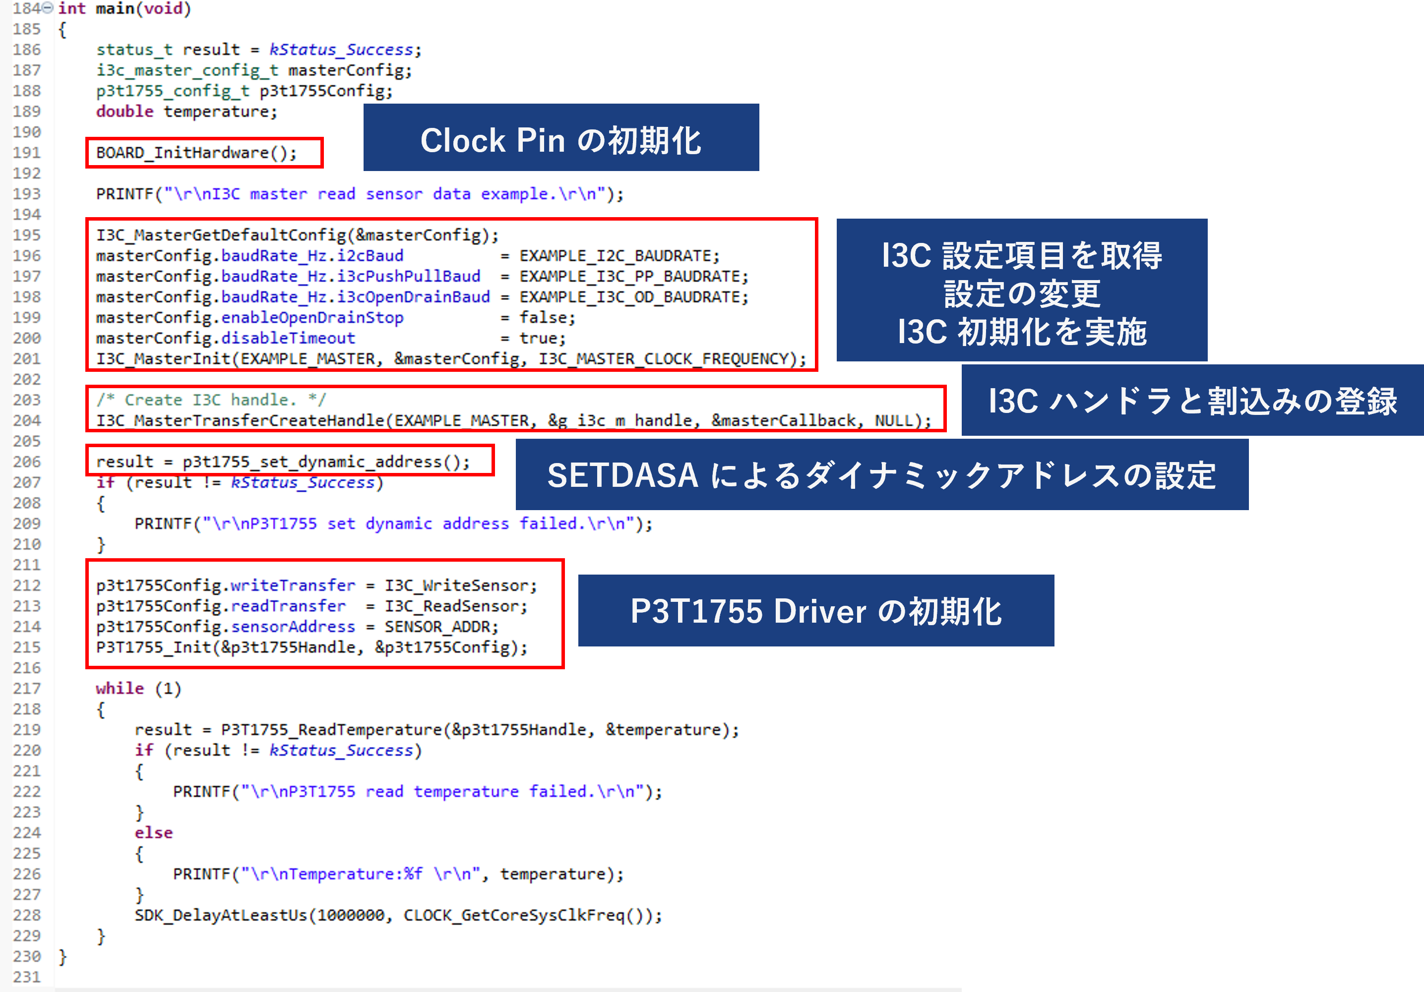Image resolution: width=1424 pixels, height=992 pixels.
Task: Click the SETDASA dynamic address annotation box
Action: [881, 475]
